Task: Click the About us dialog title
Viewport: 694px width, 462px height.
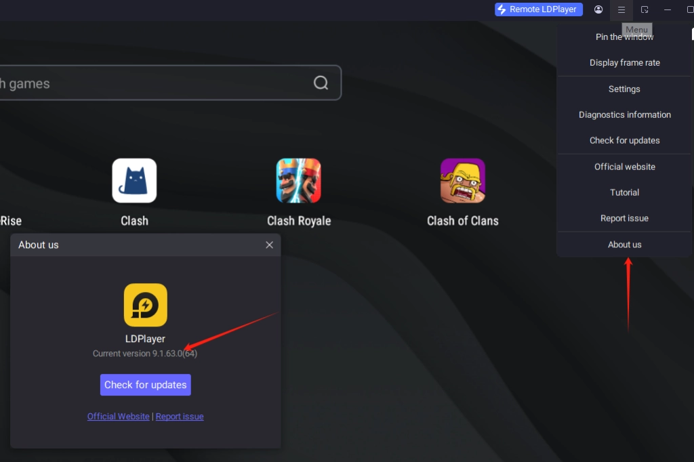Action: tap(39, 245)
